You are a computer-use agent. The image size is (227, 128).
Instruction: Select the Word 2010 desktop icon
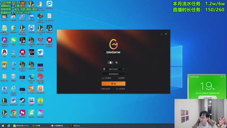click(x=13, y=102)
